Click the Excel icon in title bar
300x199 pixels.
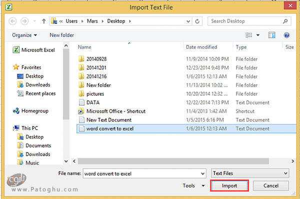(x=9, y=7)
